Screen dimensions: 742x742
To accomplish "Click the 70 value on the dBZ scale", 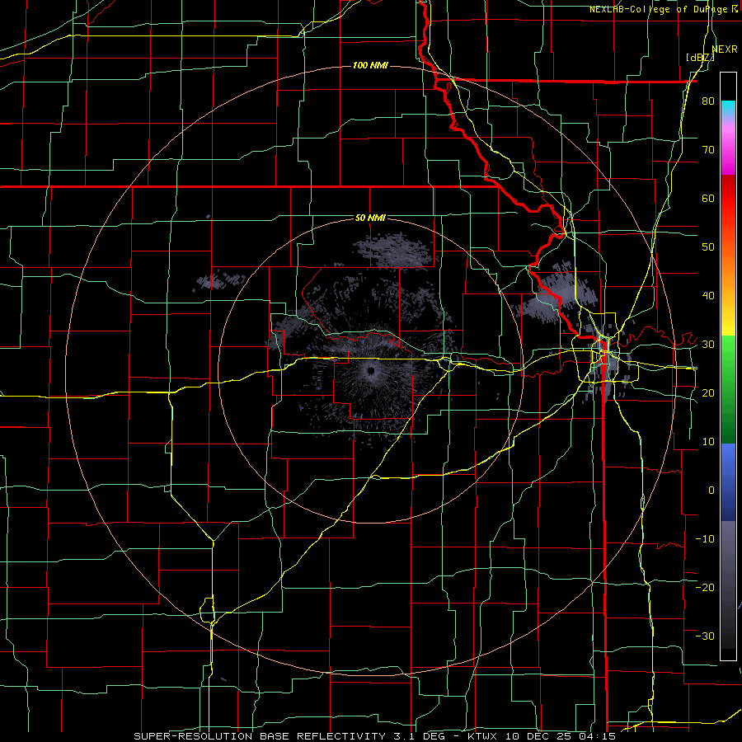I will coord(708,149).
